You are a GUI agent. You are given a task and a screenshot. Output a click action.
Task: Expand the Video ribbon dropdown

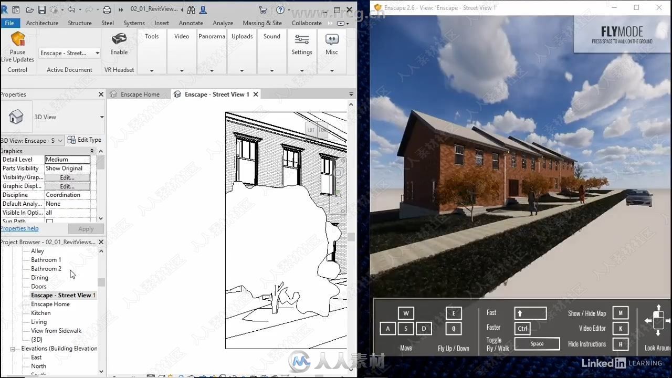tap(182, 70)
